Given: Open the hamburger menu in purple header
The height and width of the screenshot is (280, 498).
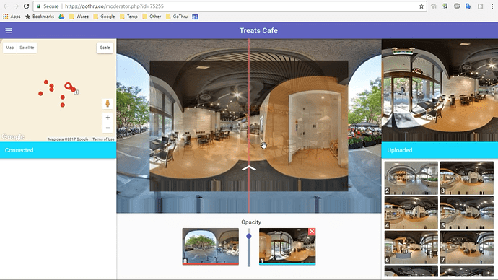Looking at the screenshot, I should pos(9,30).
